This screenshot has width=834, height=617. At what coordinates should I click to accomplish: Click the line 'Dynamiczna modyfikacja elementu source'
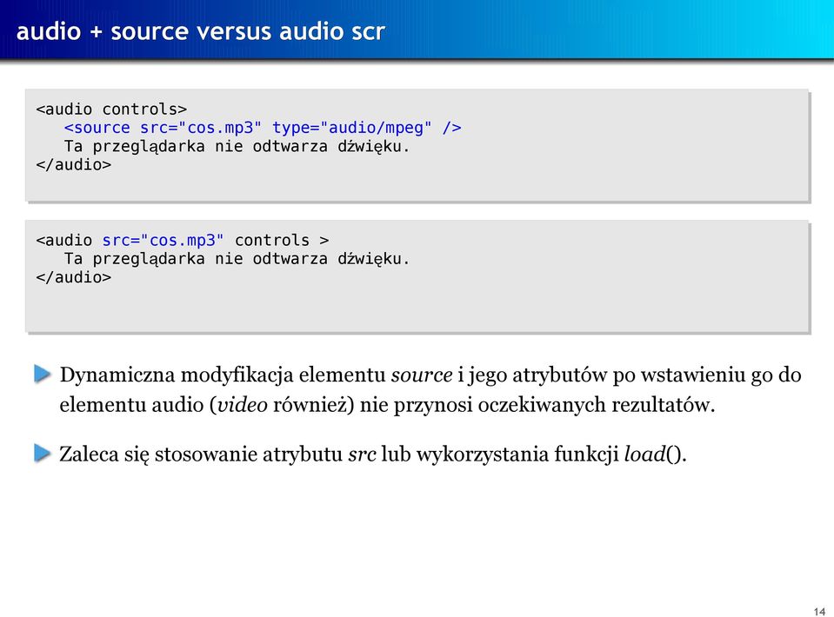(x=430, y=375)
